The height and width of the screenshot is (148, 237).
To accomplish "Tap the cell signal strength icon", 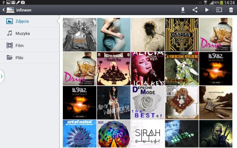I will (211, 2).
